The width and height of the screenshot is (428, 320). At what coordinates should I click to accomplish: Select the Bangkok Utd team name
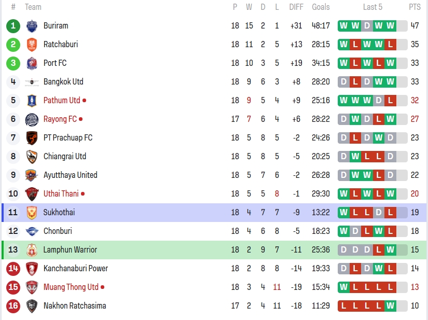63,82
